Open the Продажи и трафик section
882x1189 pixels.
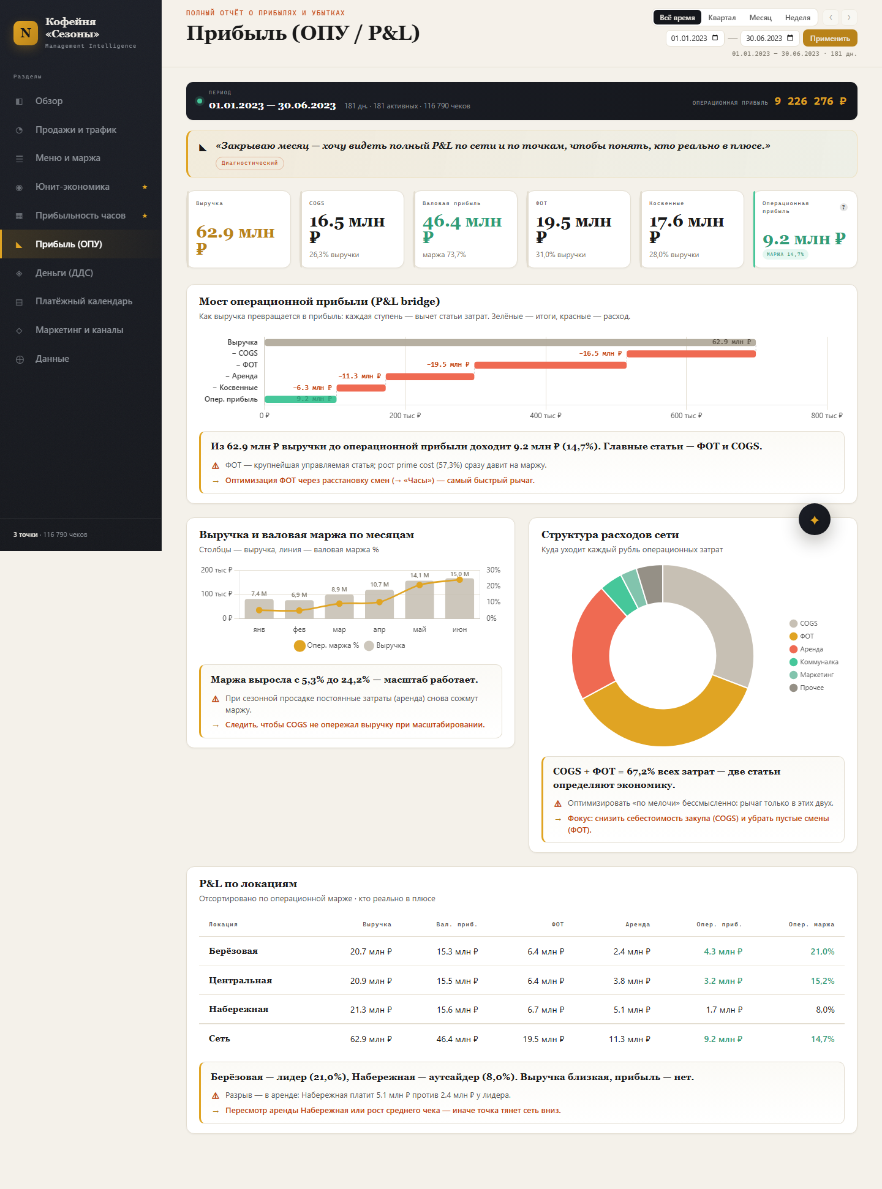click(x=81, y=130)
